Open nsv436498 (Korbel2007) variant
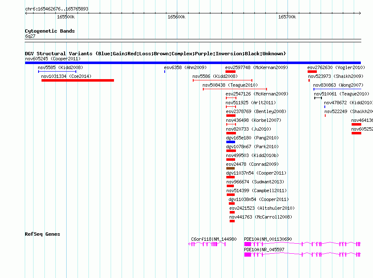This screenshot has height=278, width=373. (254, 120)
